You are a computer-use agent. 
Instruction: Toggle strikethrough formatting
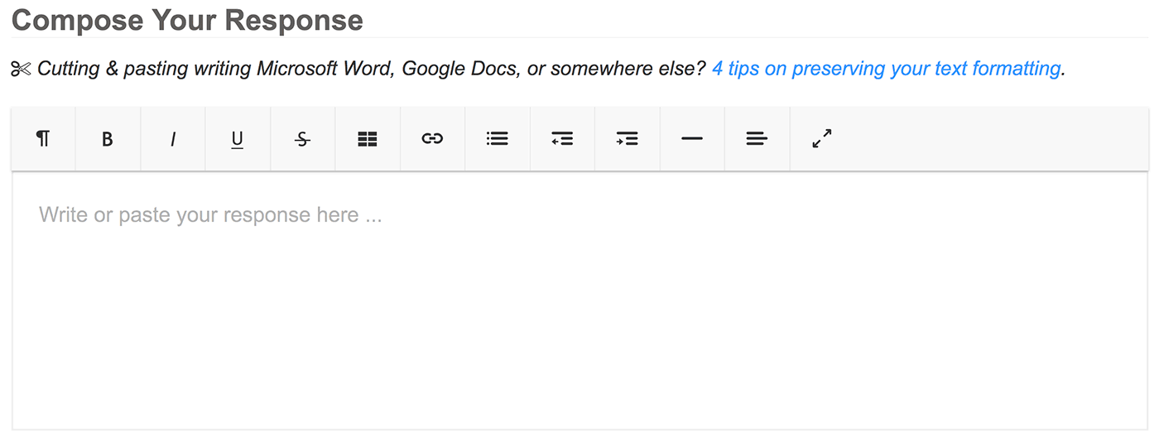[x=302, y=139]
